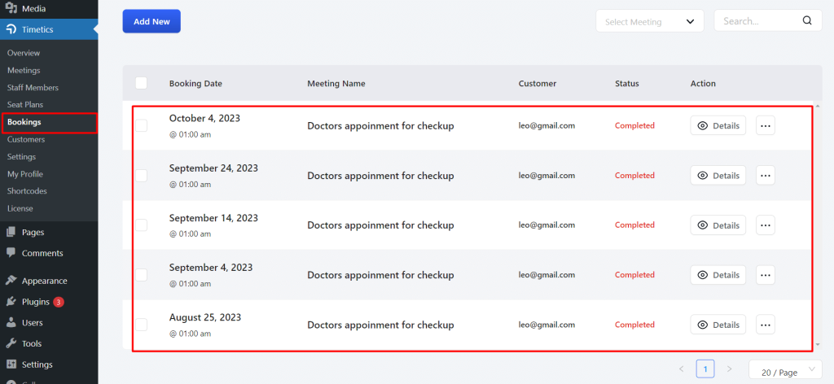View Details of September 24 booking

coord(718,175)
